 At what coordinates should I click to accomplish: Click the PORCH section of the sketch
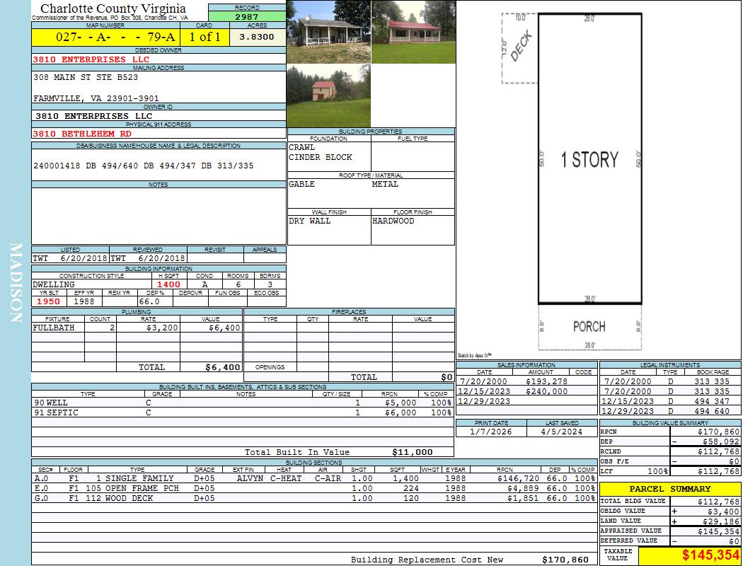(x=589, y=326)
